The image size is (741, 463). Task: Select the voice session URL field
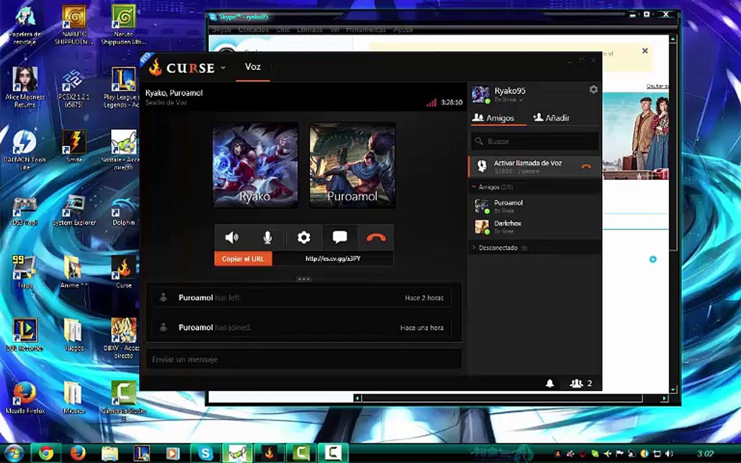click(333, 259)
